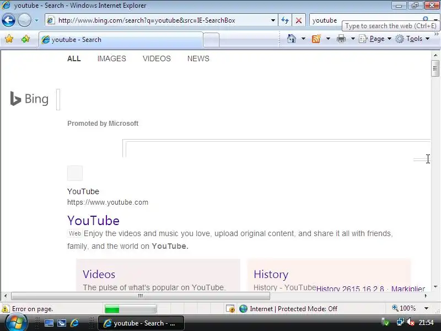Click the network connection tray icon

(400, 322)
